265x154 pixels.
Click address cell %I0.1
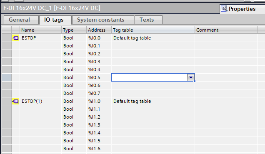coord(99,46)
